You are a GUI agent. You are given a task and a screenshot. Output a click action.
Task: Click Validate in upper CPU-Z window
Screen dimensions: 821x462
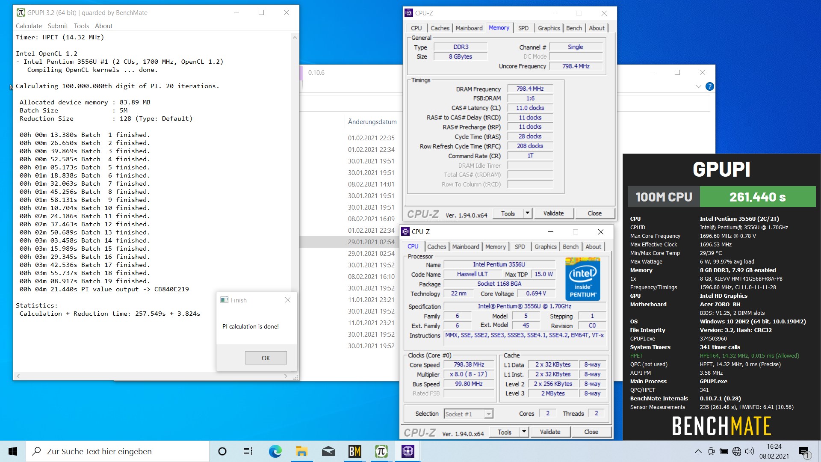553,213
